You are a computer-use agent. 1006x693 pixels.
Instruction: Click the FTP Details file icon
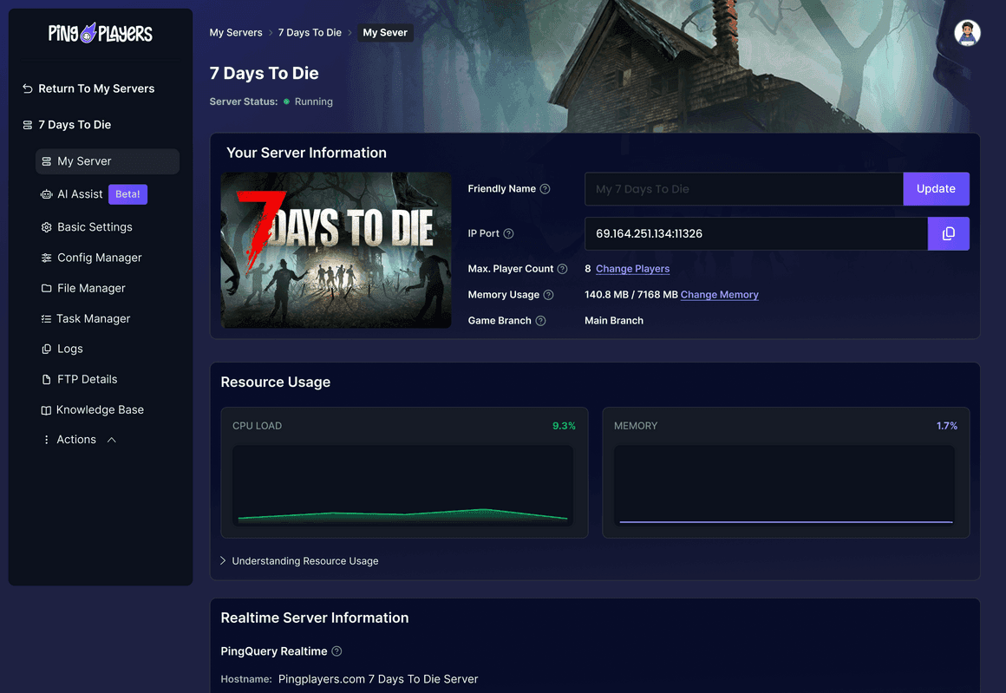(x=46, y=379)
